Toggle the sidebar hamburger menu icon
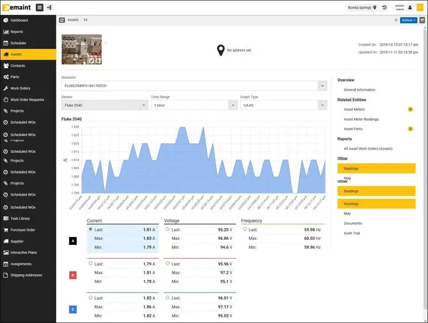 point(39,7)
